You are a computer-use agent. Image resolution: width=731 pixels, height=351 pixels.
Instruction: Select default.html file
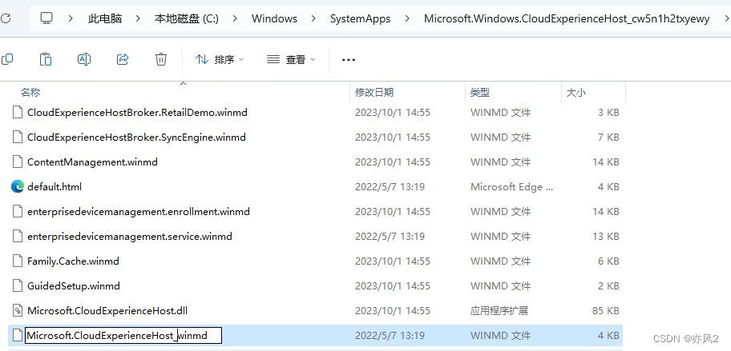tap(55, 186)
